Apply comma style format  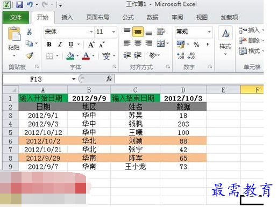coord(208,45)
